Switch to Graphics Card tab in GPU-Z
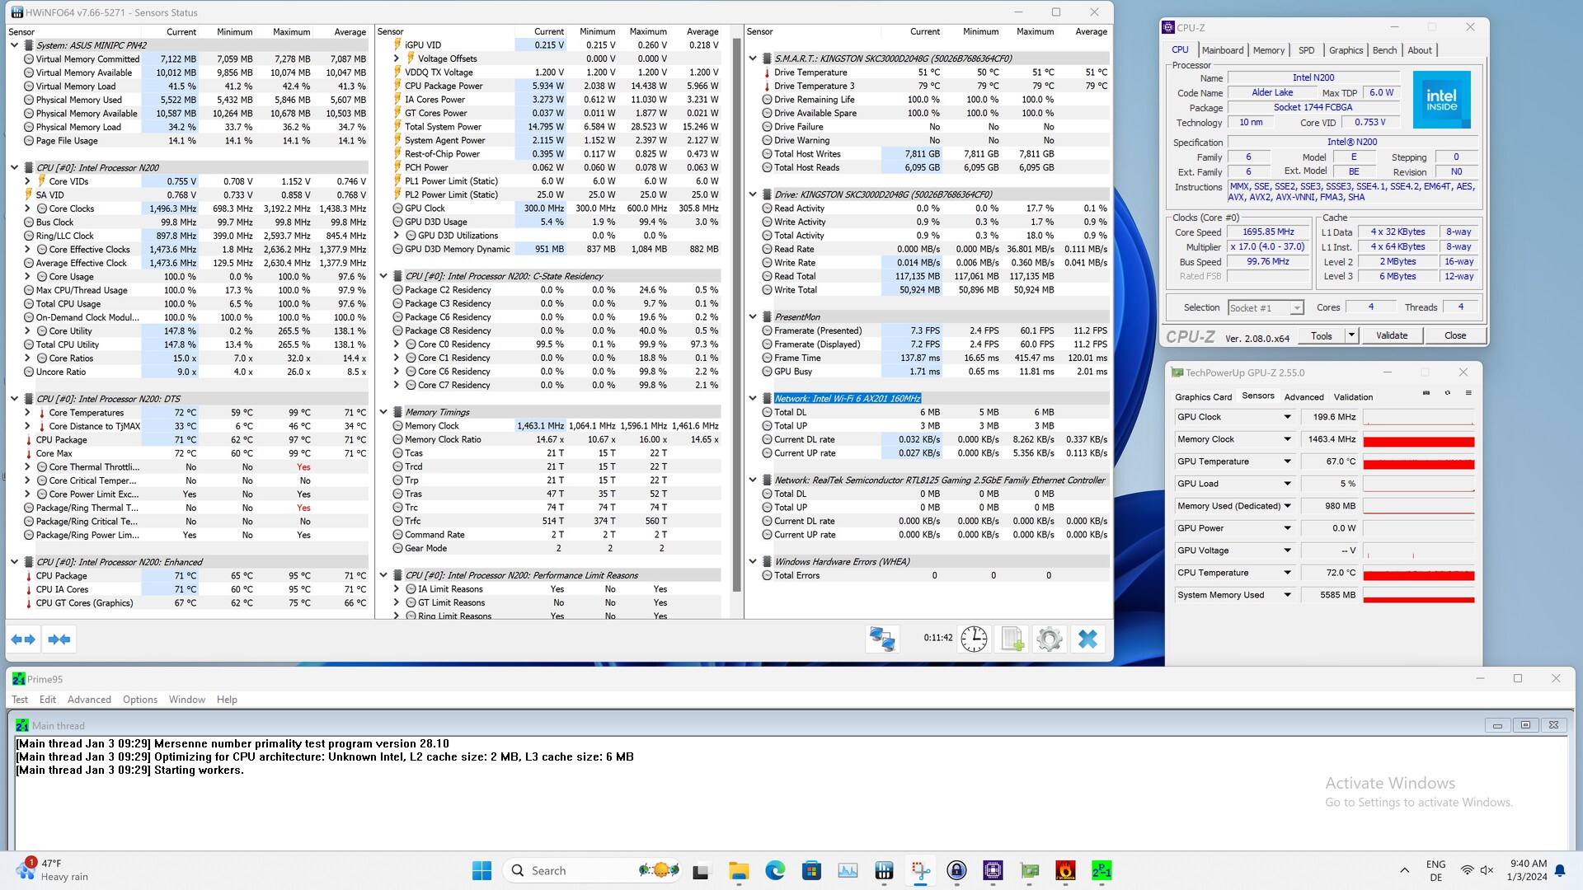 coord(1203,397)
